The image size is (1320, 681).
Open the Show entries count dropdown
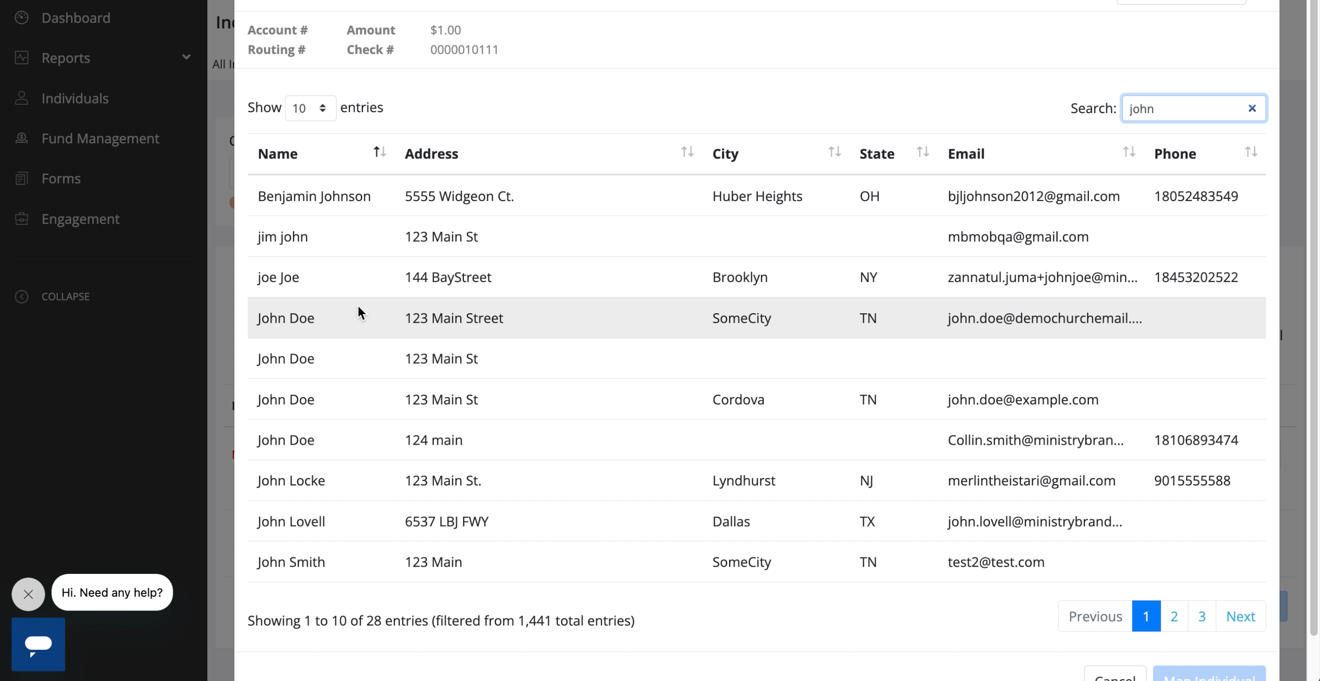click(x=310, y=108)
